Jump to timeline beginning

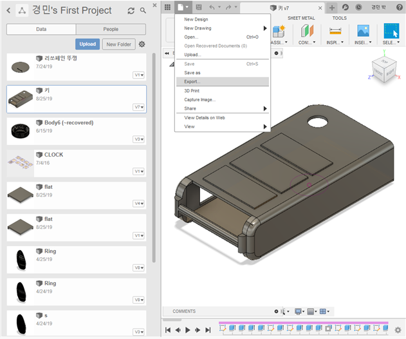click(168, 330)
